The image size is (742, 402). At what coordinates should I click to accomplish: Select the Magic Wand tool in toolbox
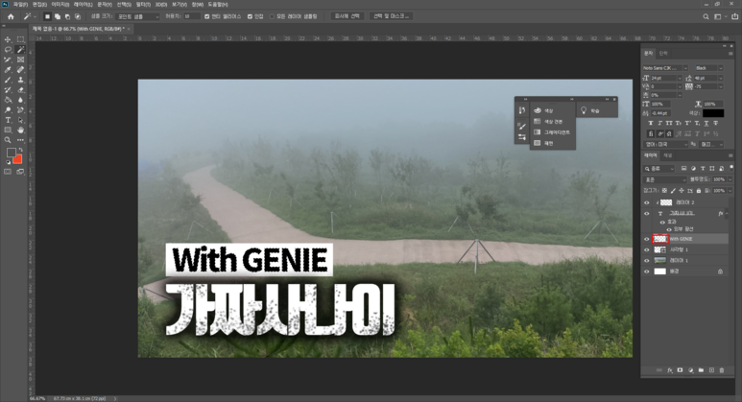(21, 50)
